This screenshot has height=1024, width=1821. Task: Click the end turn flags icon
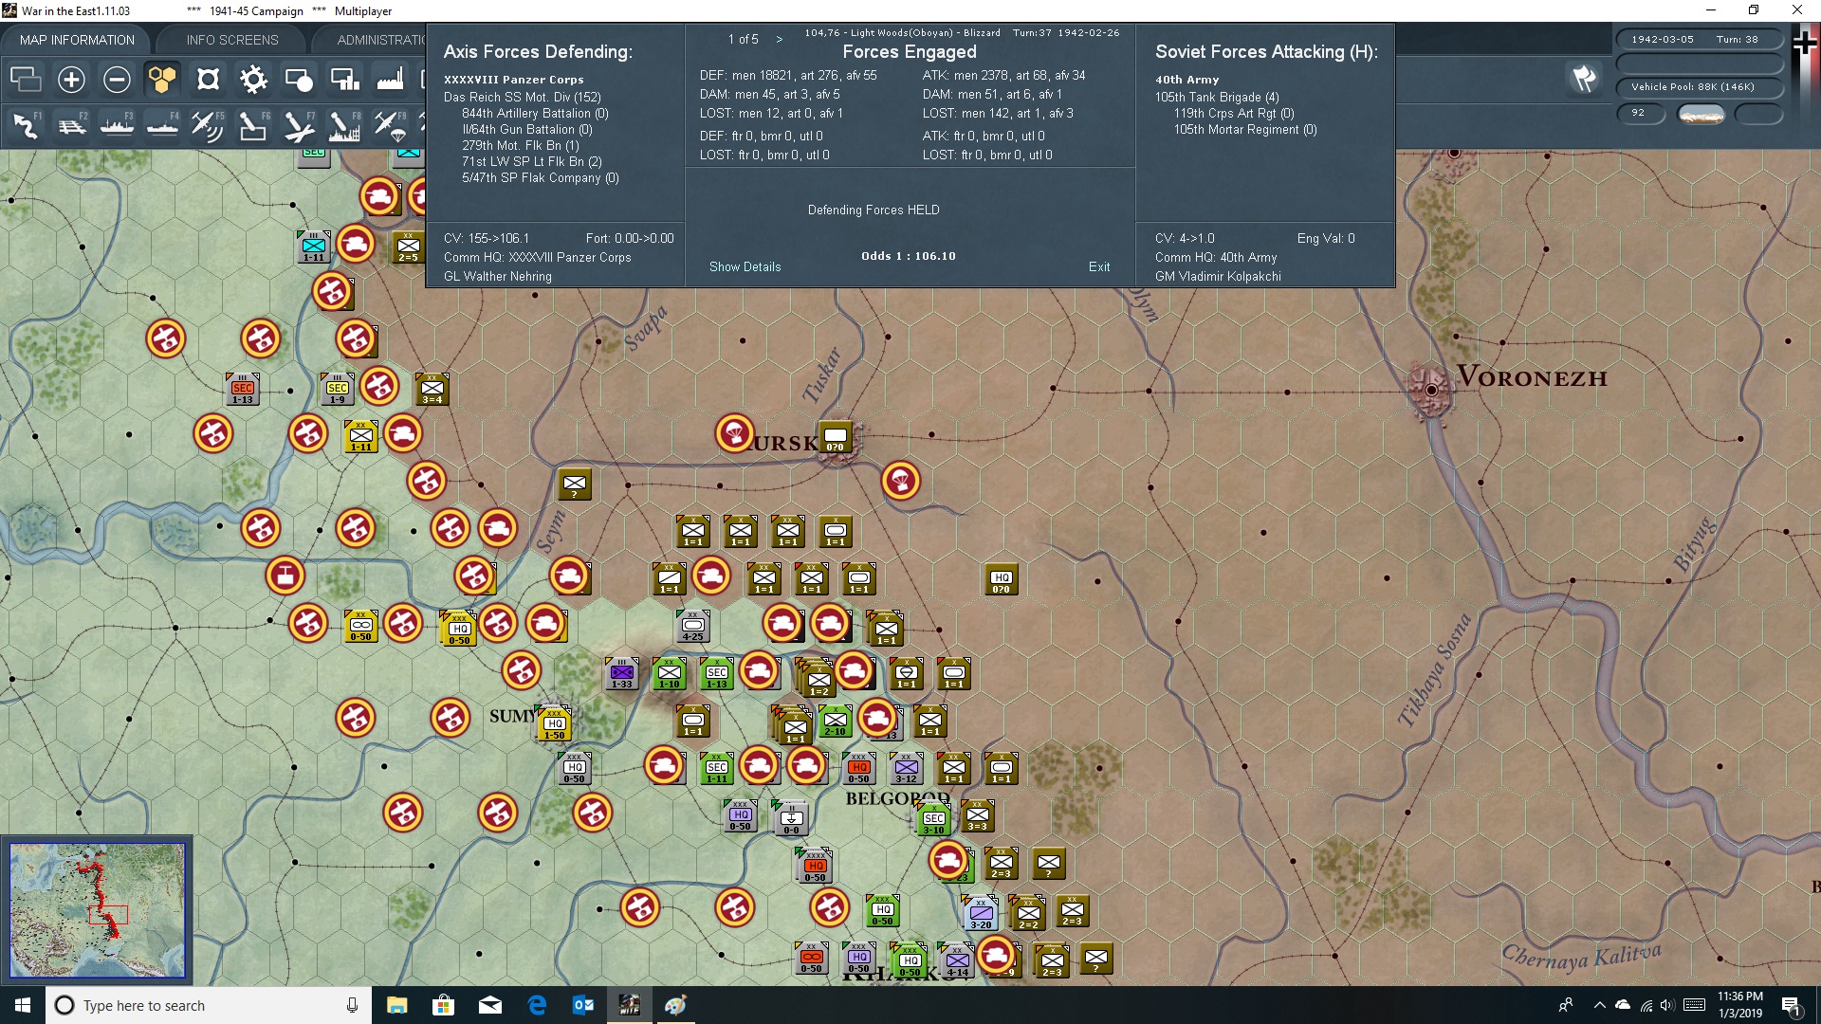pyautogui.click(x=1584, y=79)
